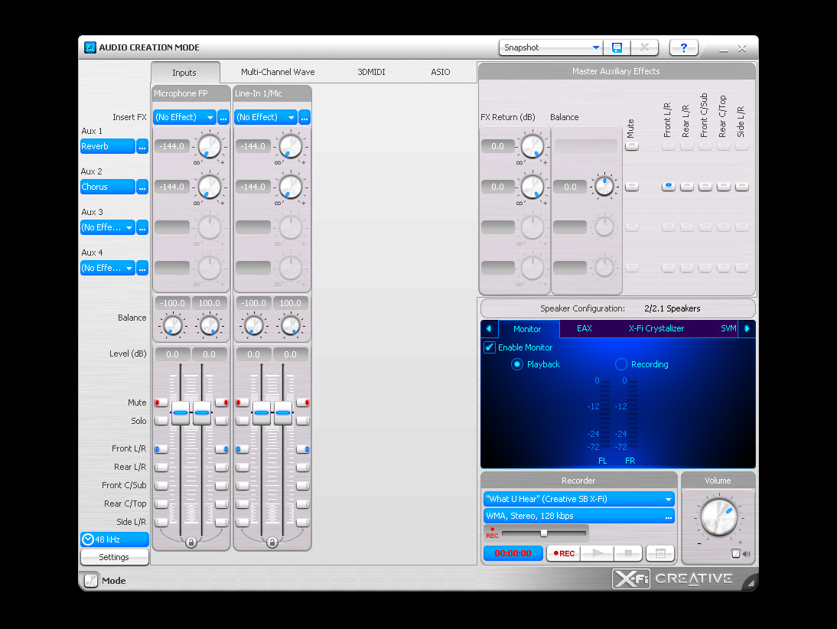The width and height of the screenshot is (837, 629).
Task: Toggle Rear L/R routing for Microphone FP left channel
Action: pyautogui.click(x=161, y=468)
